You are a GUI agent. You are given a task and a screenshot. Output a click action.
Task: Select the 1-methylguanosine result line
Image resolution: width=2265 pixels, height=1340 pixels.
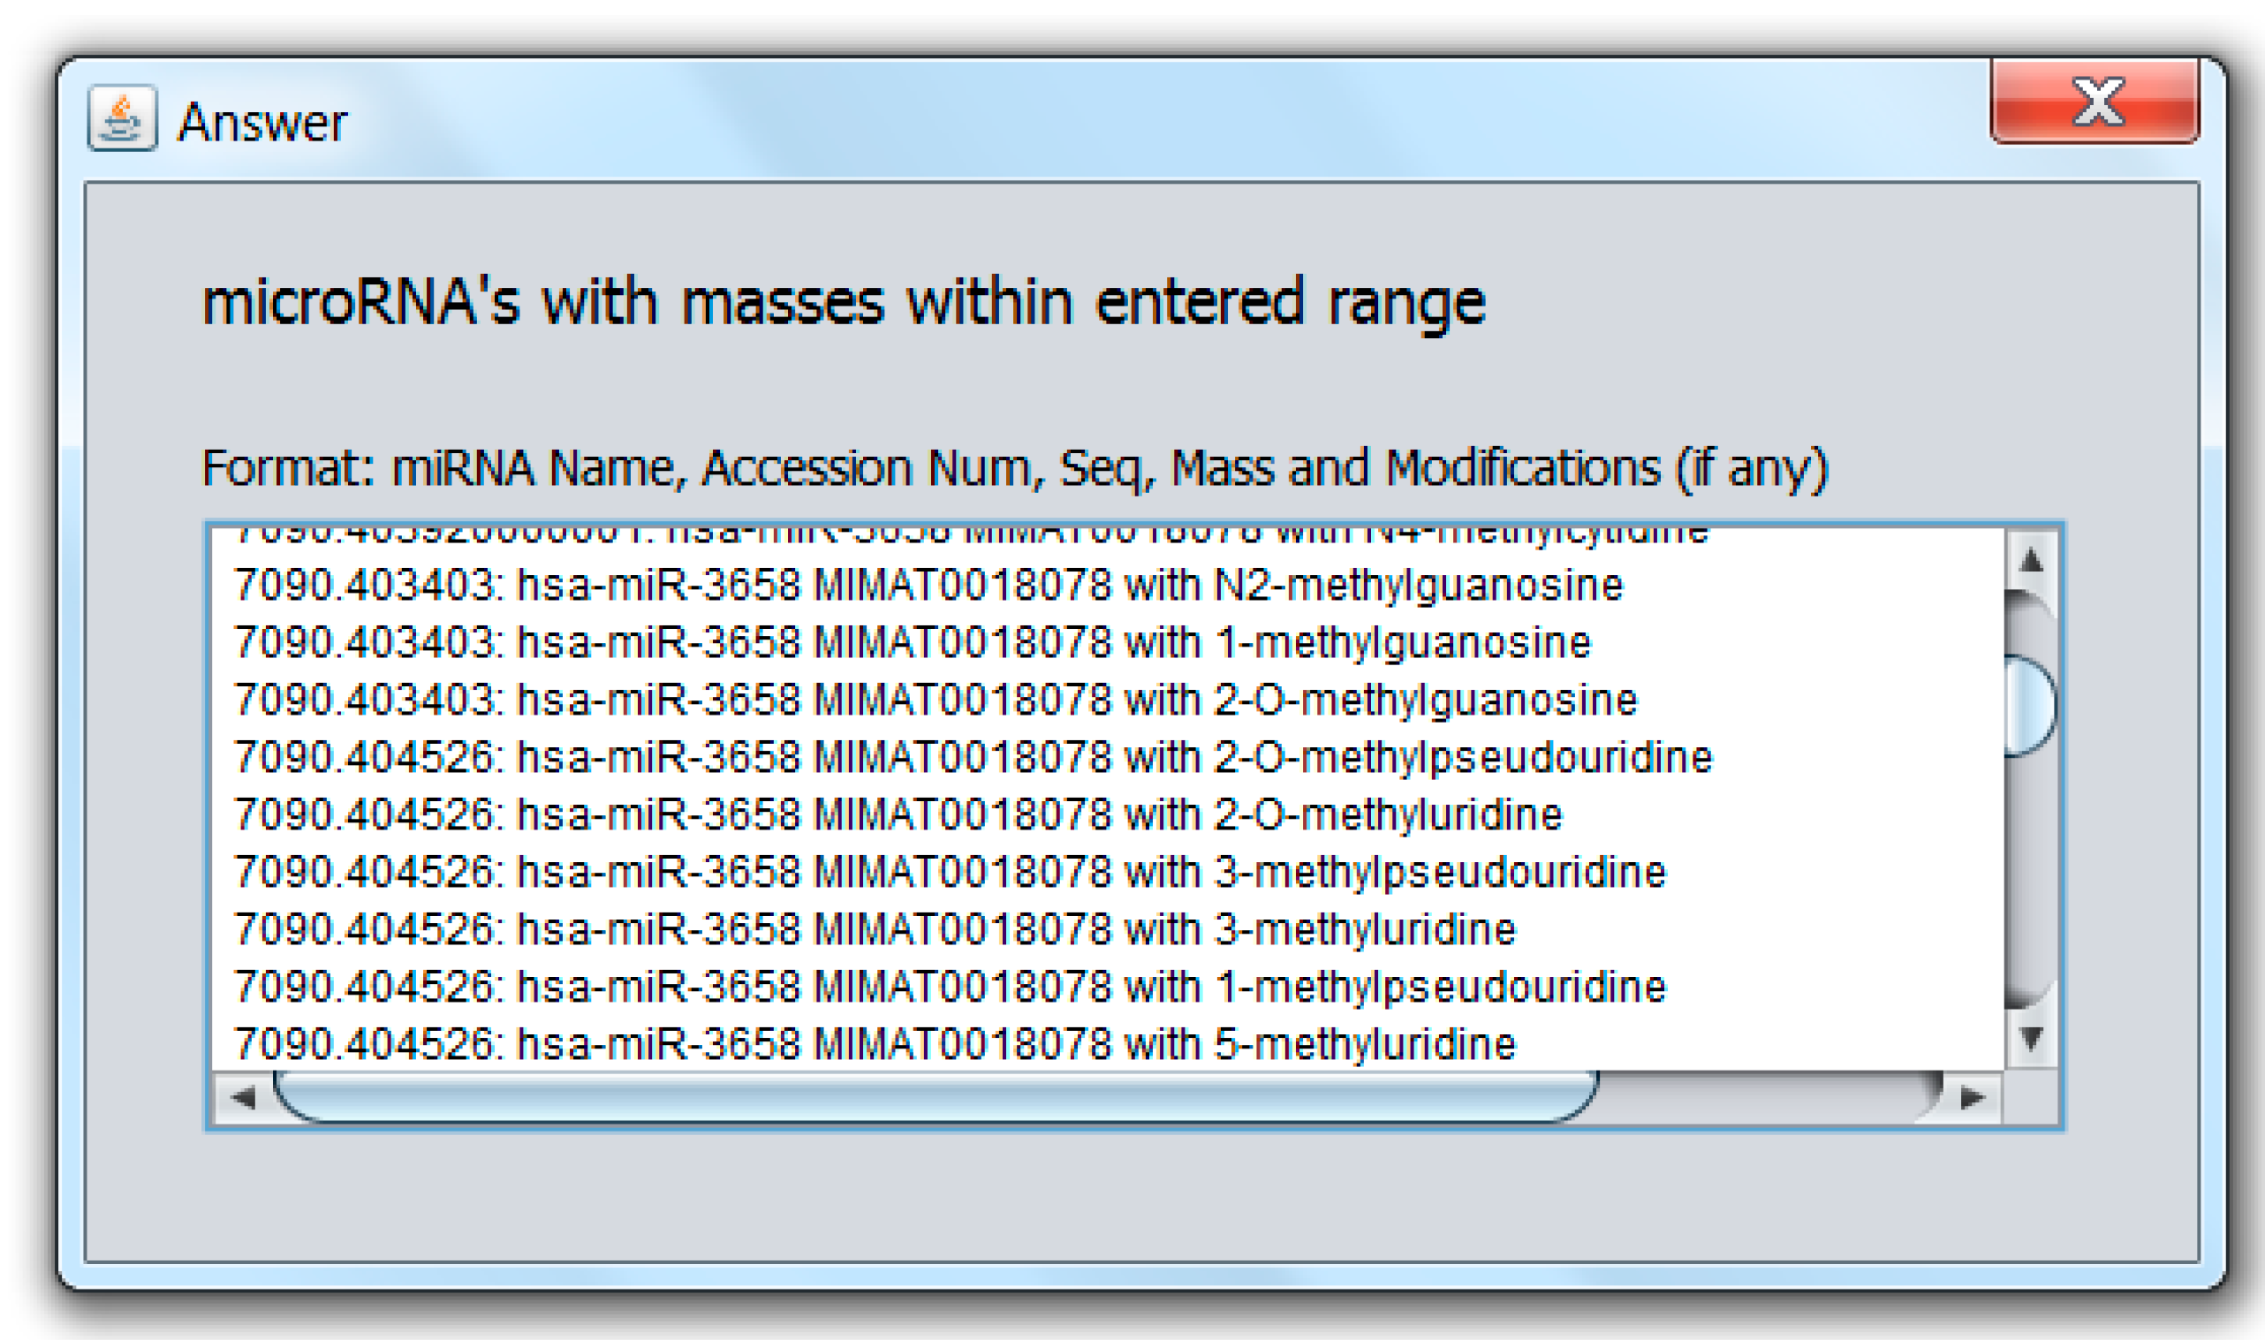coord(912,643)
